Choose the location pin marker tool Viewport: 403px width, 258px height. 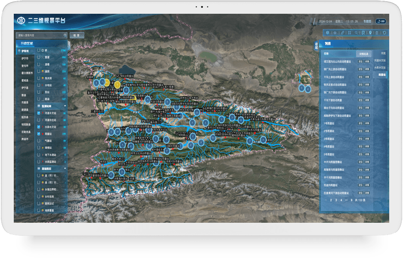(370, 33)
